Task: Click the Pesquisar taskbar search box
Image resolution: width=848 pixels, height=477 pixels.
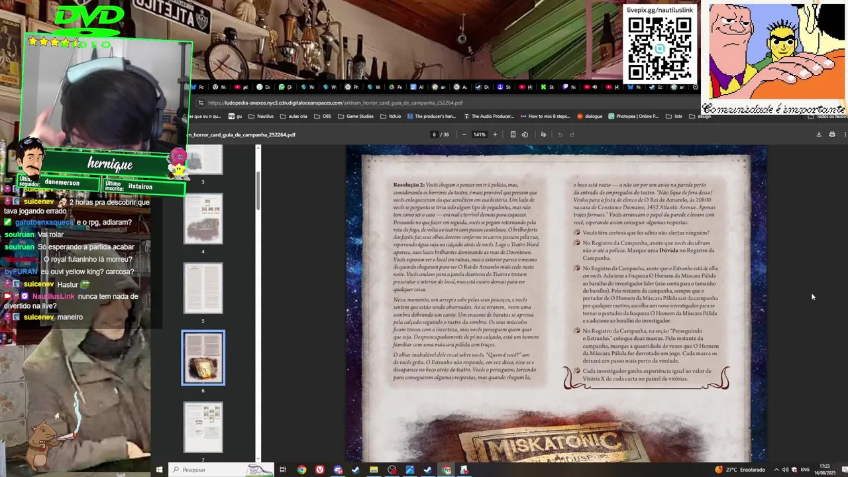Action: pyautogui.click(x=222, y=470)
